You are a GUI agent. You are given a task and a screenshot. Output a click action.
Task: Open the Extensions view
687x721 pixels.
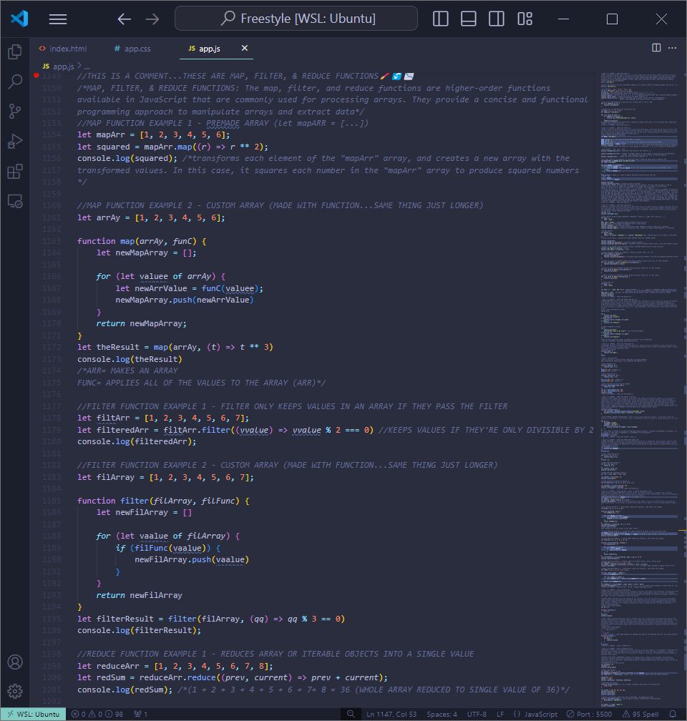point(15,172)
